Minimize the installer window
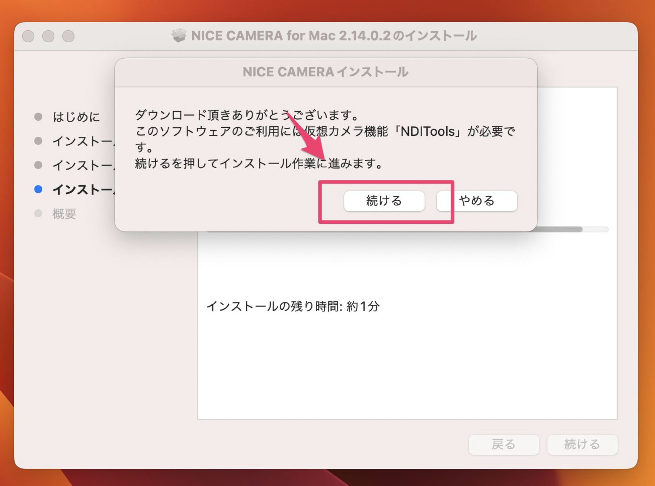The width and height of the screenshot is (655, 486). pyautogui.click(x=48, y=36)
